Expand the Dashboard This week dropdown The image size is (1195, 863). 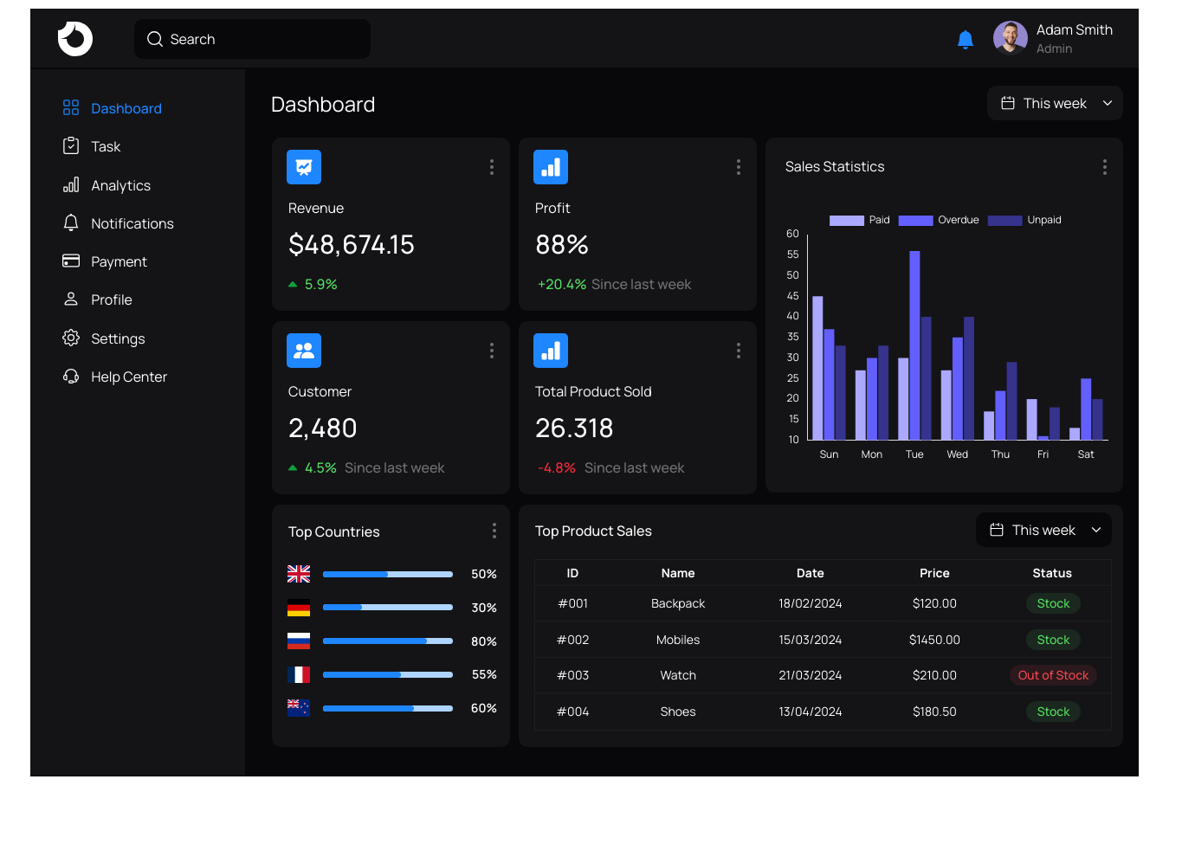(x=1055, y=104)
